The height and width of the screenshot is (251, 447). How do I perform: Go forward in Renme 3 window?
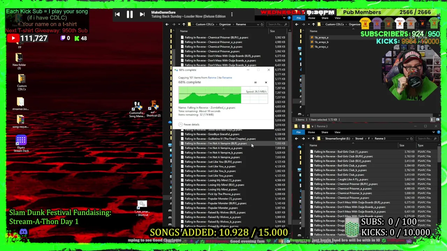(303, 139)
